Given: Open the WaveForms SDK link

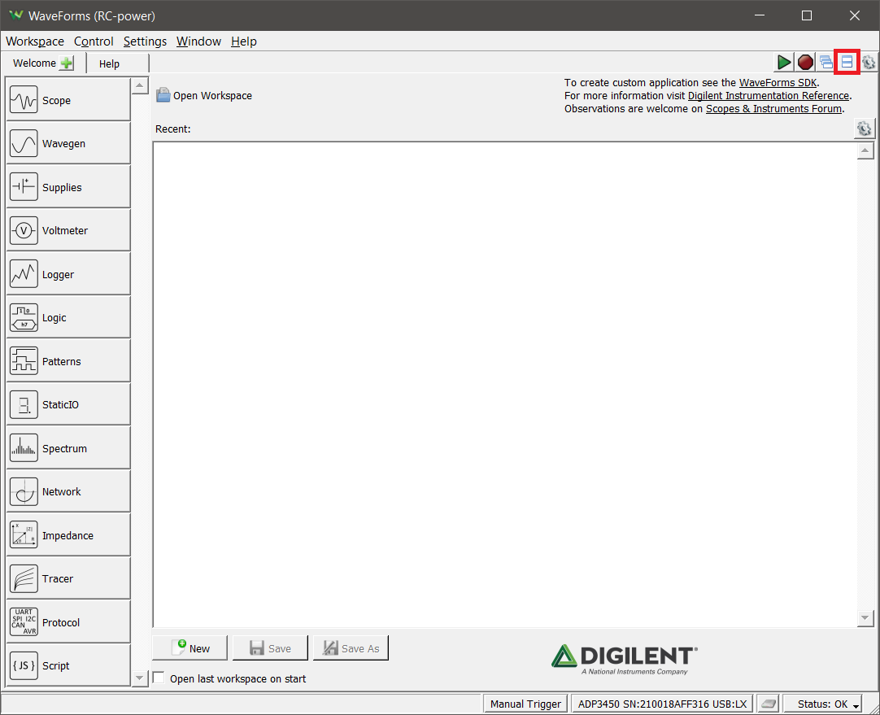Looking at the screenshot, I should point(778,82).
